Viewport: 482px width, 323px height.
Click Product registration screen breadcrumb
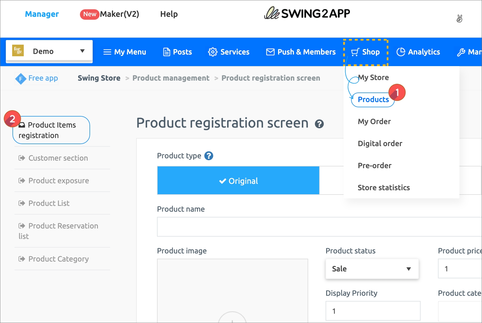coord(271,78)
